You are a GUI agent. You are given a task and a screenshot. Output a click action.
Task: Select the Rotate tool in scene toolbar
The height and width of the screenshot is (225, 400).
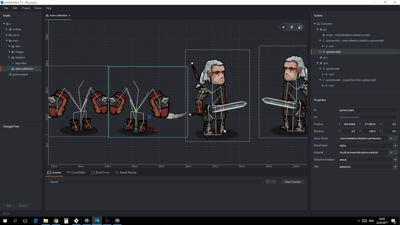click(292, 27)
